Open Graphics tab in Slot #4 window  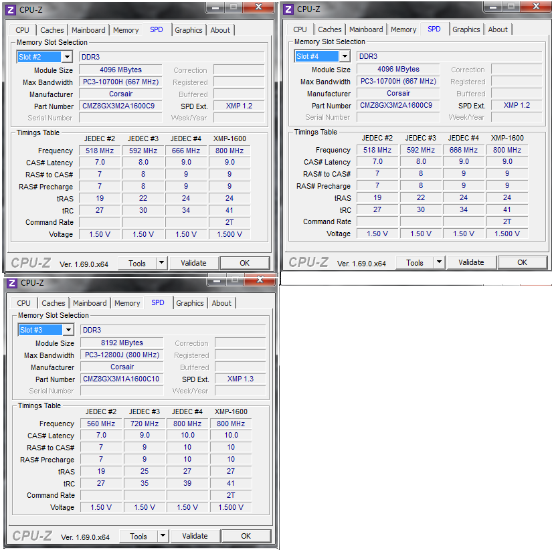(466, 29)
